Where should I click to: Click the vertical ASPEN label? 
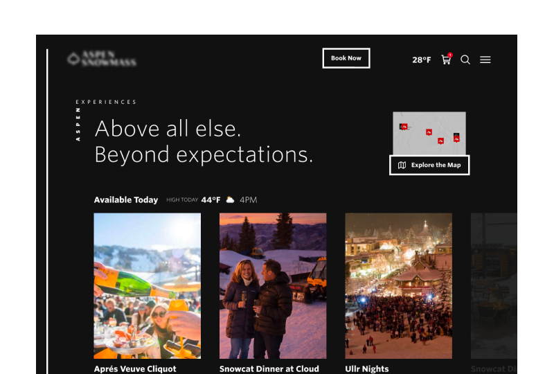(78, 125)
